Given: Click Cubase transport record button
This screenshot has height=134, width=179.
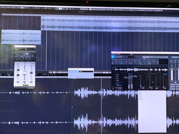Looking at the screenshot, I should (67, 9).
